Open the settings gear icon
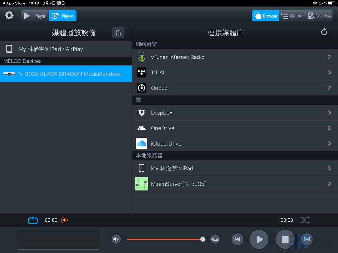338x253 pixels. (x=9, y=15)
